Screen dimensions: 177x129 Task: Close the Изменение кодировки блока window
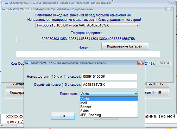coord(169,9)
